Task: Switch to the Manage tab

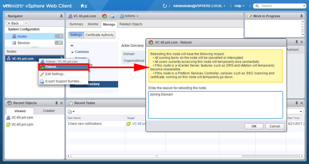Action: tap(109, 24)
